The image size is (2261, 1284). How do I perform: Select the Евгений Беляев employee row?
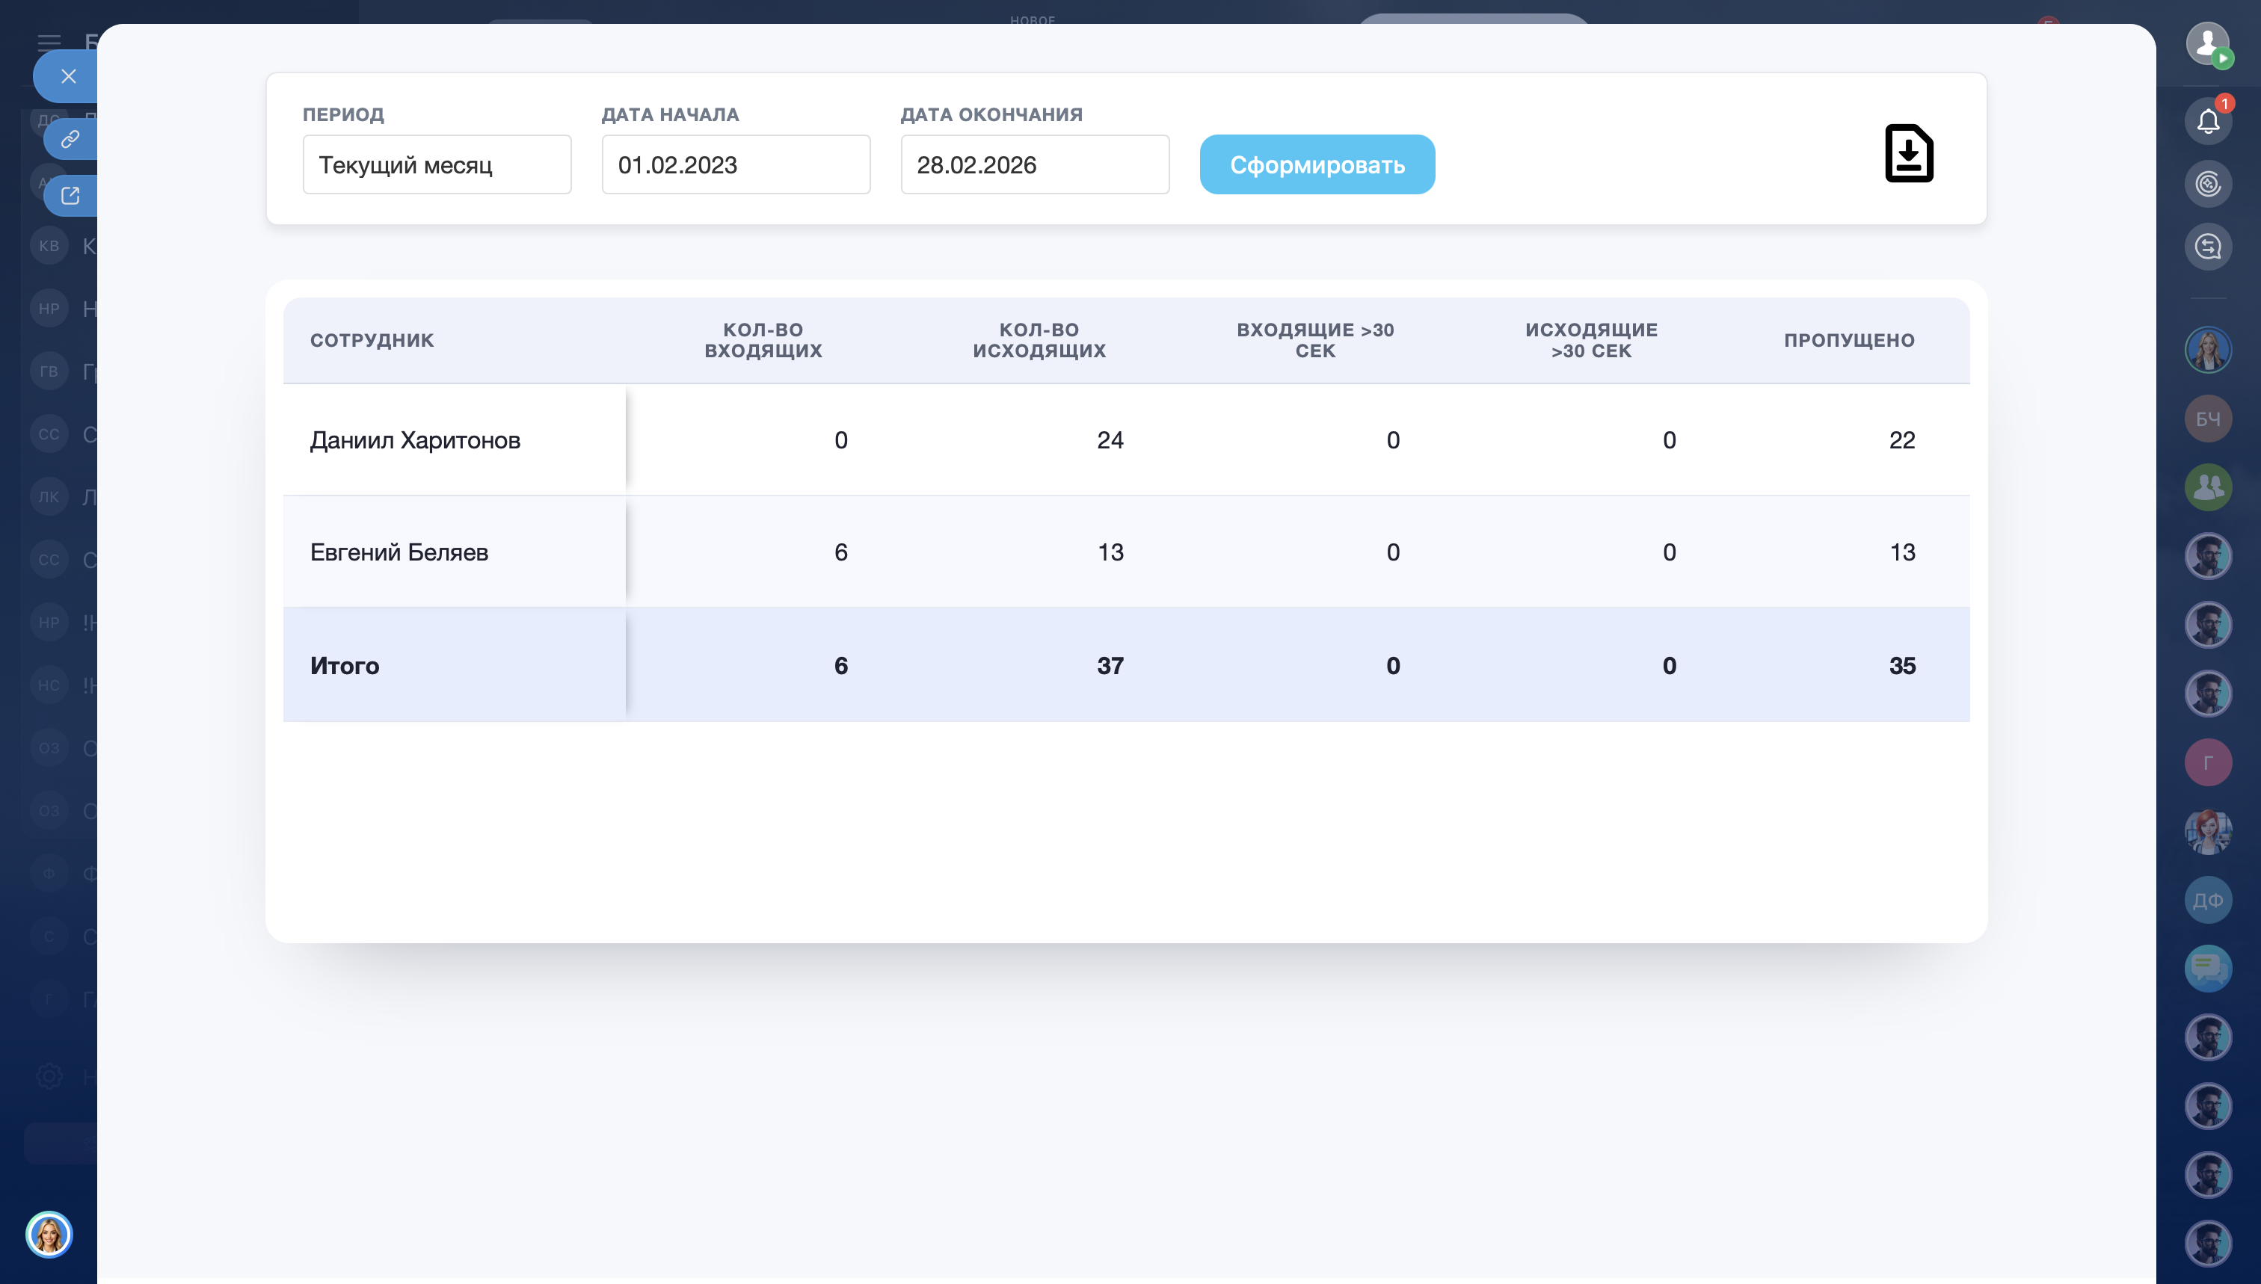coord(399,552)
